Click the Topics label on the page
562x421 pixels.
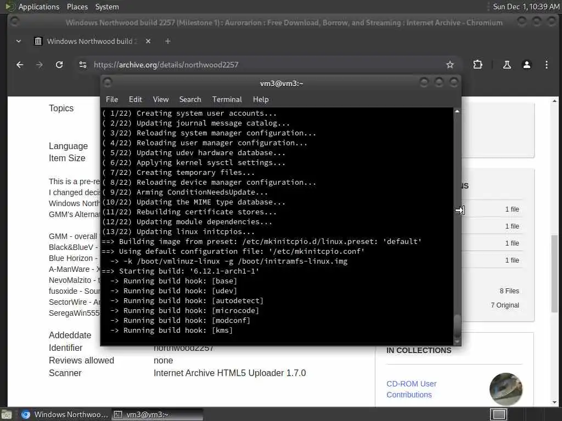(61, 108)
